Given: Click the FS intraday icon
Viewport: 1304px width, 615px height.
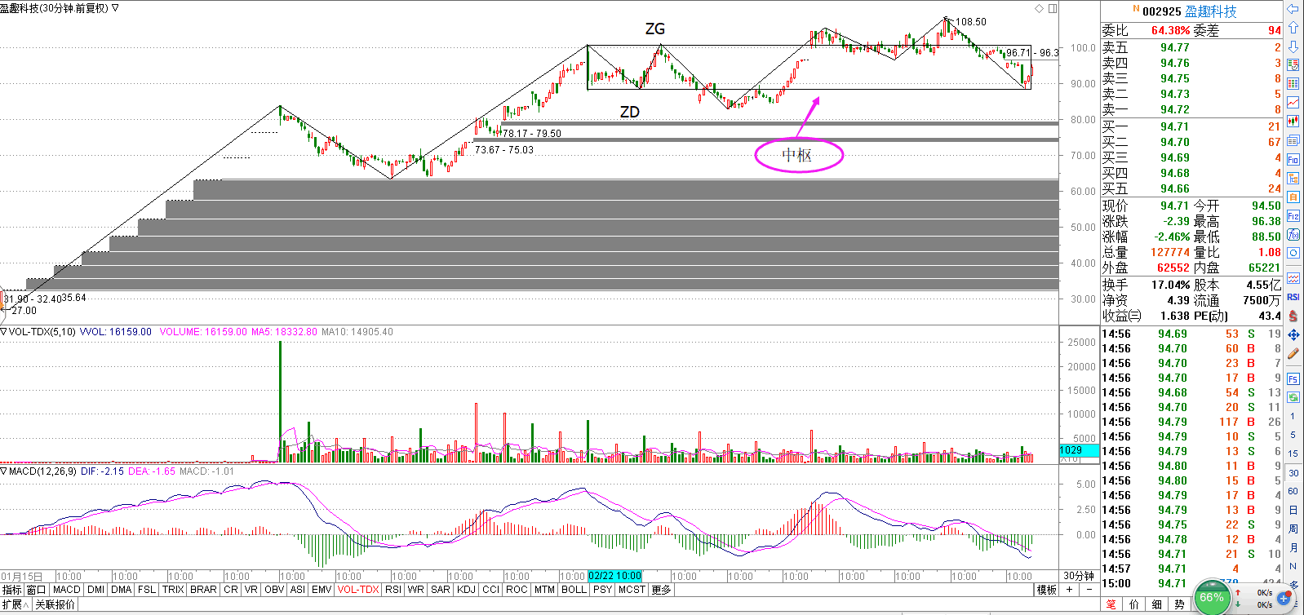Looking at the screenshot, I should pos(1293,379).
